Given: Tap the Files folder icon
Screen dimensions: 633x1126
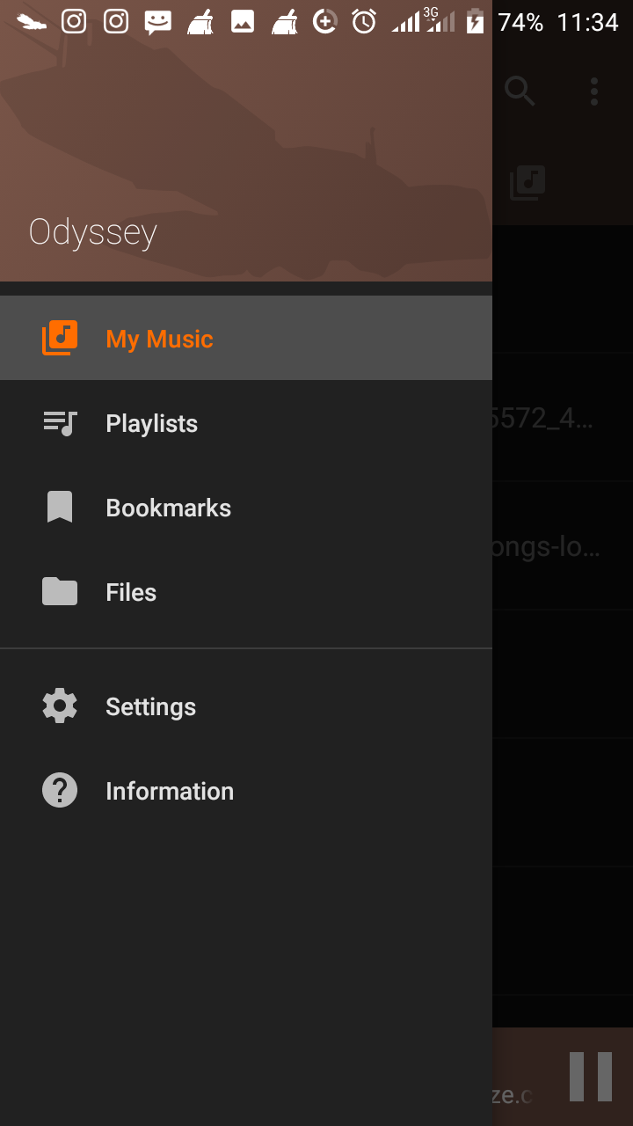Looking at the screenshot, I should (x=60, y=591).
